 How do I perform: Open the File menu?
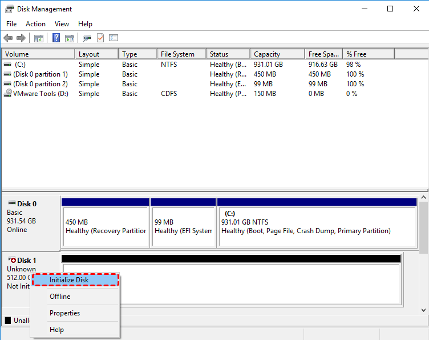click(x=11, y=24)
